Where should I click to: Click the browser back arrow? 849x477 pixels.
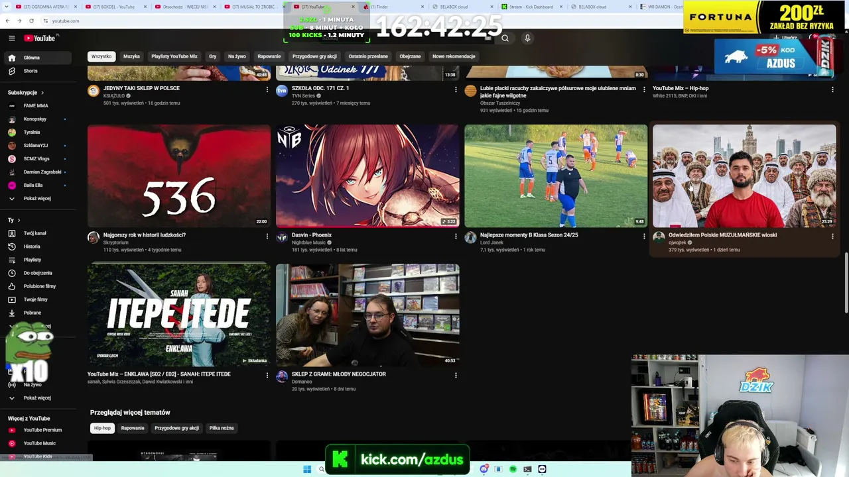(7, 21)
